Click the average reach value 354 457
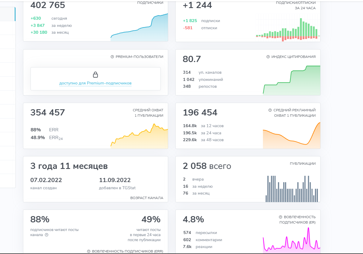 coord(48,113)
